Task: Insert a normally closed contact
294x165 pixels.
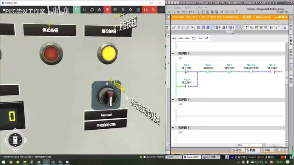Action: (x=181, y=38)
